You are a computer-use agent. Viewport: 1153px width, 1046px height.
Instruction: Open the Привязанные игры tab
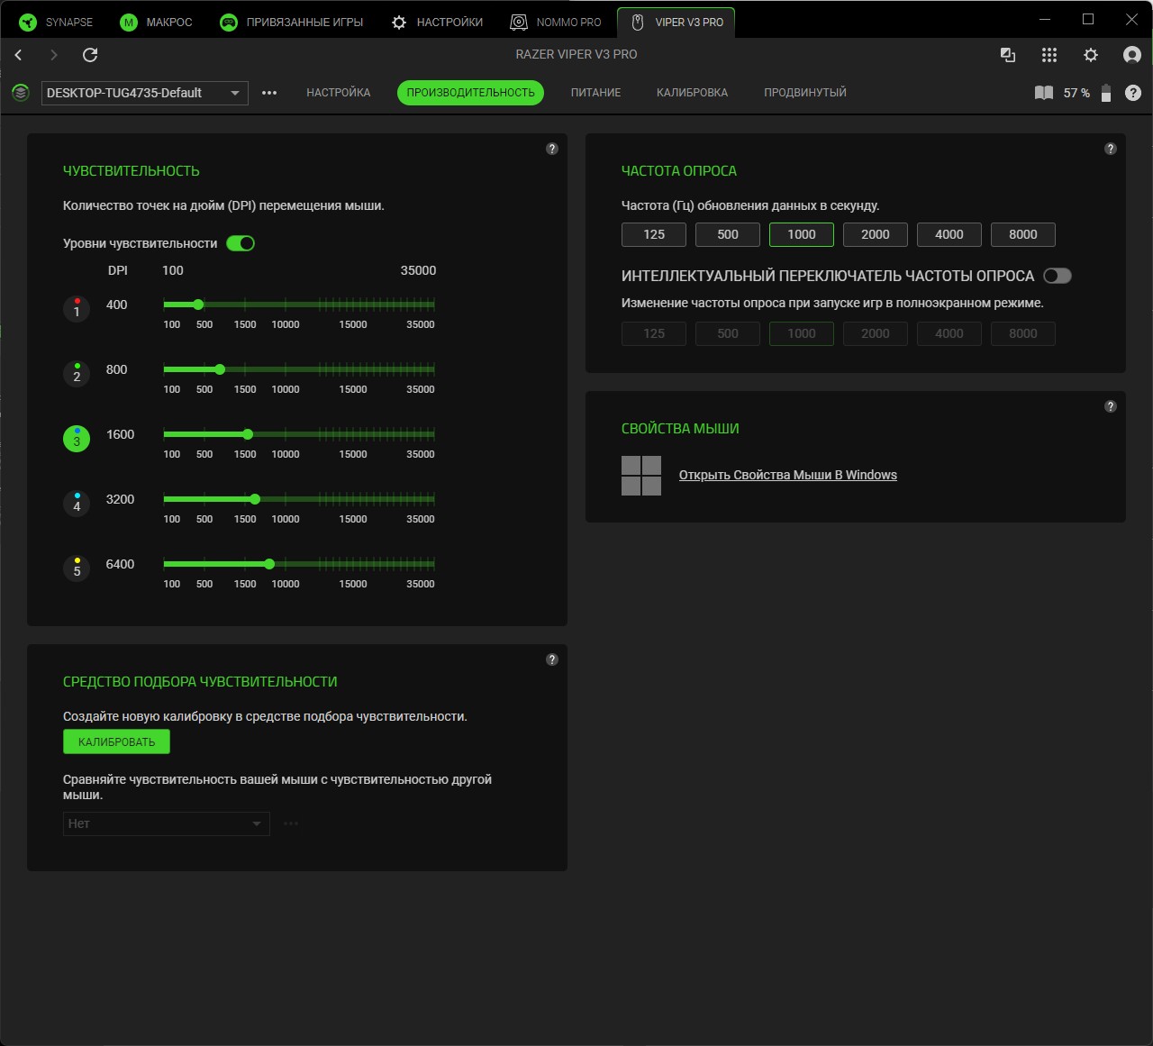pos(292,23)
